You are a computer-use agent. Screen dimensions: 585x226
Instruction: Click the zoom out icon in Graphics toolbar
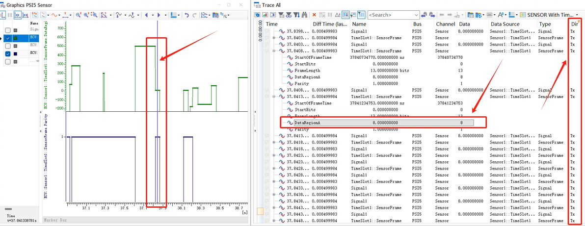pyautogui.click(x=79, y=15)
